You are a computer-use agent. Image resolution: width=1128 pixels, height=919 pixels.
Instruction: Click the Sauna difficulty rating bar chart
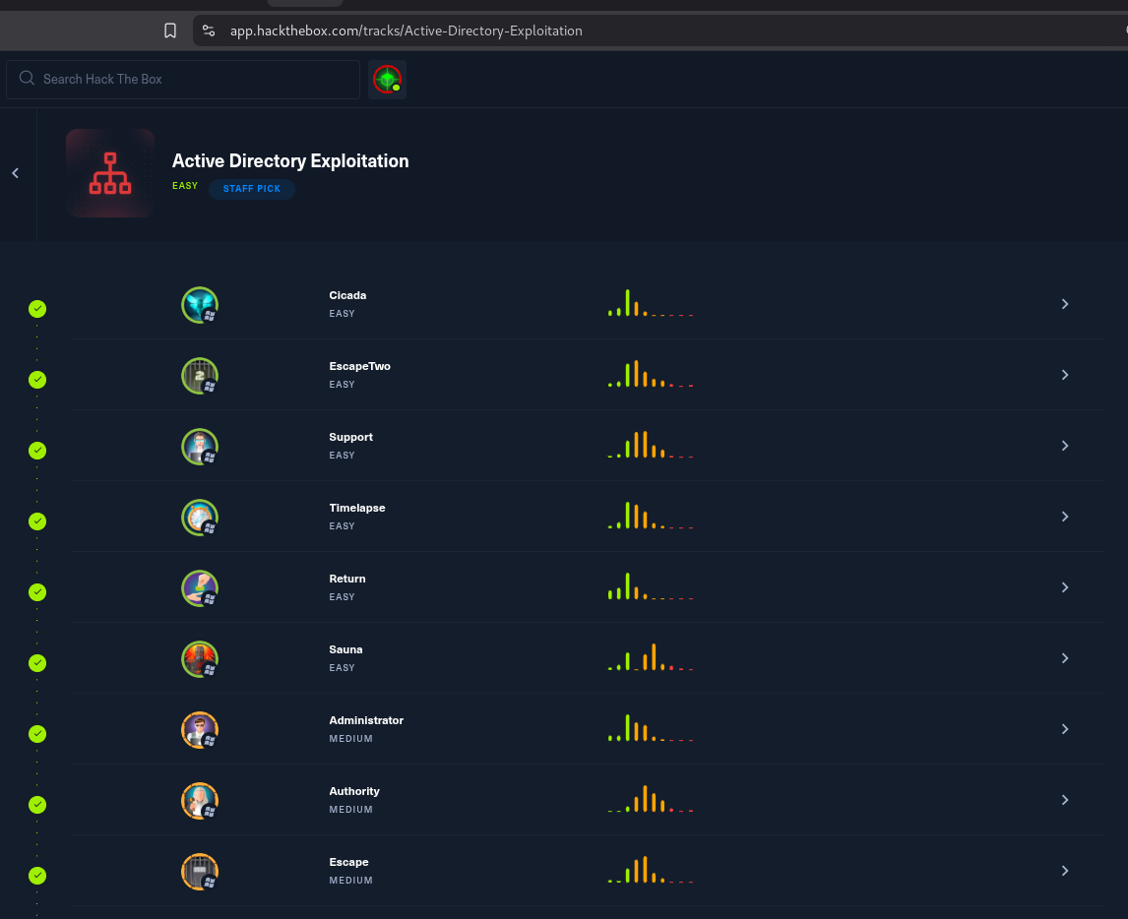tap(651, 657)
